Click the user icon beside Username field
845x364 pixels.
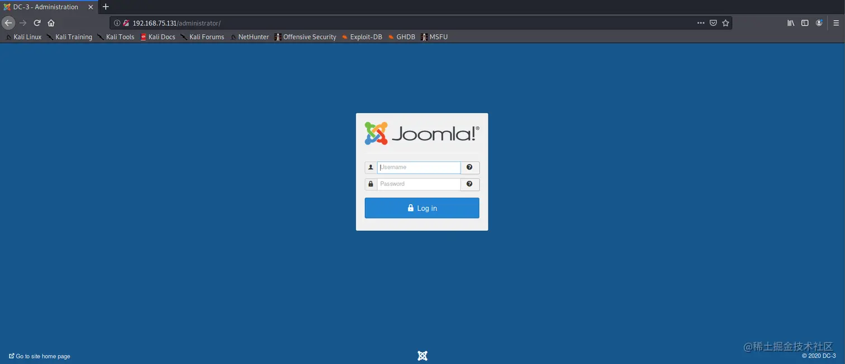tap(371, 167)
